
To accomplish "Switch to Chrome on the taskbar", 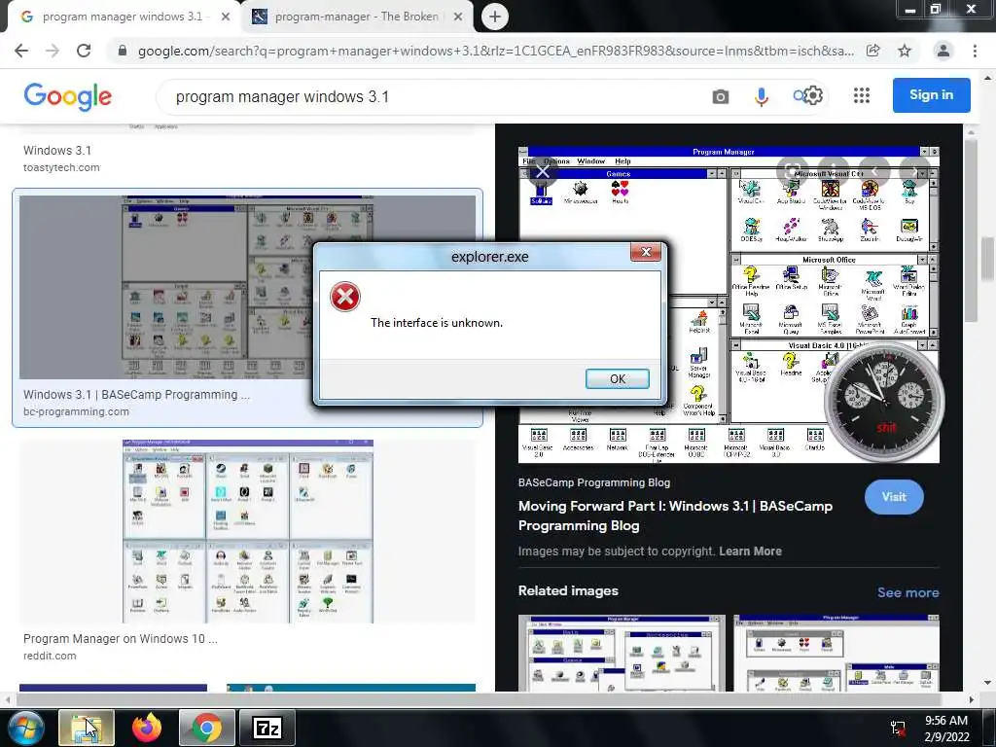I will click(206, 728).
